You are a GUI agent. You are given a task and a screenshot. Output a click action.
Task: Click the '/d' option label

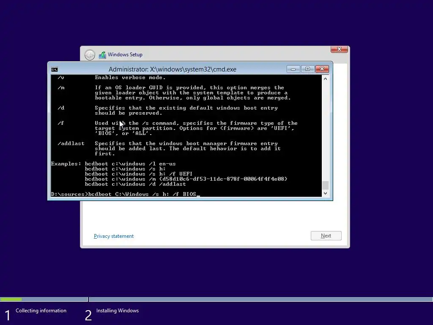(61, 108)
